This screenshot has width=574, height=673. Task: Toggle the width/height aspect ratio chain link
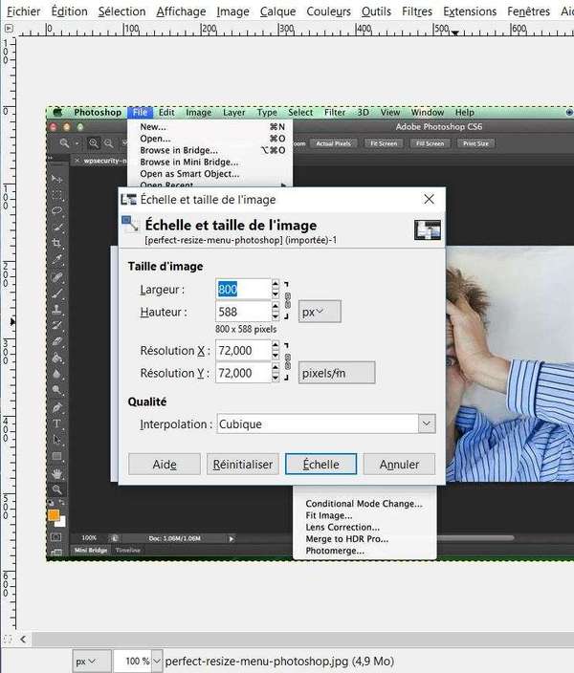287,300
